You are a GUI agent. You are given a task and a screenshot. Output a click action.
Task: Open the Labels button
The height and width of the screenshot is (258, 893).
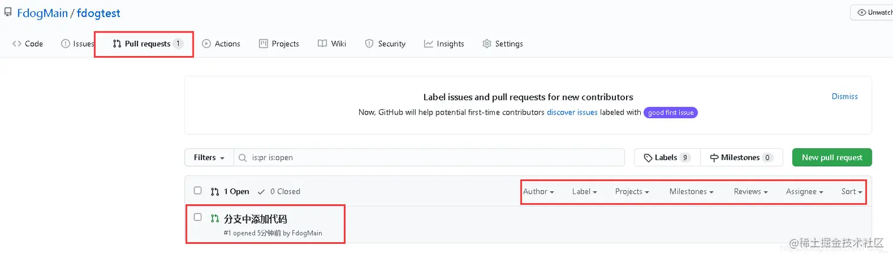pyautogui.click(x=667, y=158)
